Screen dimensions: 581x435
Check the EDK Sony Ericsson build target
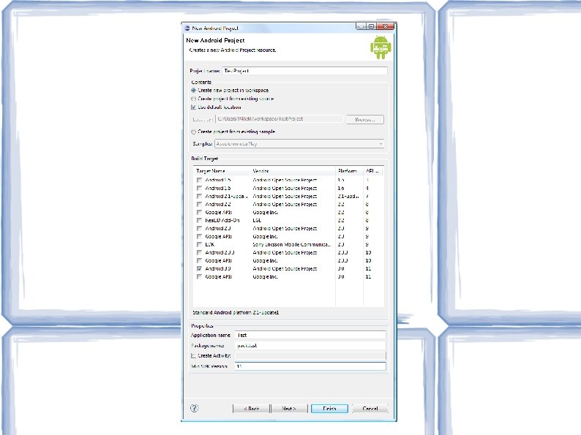pos(199,244)
